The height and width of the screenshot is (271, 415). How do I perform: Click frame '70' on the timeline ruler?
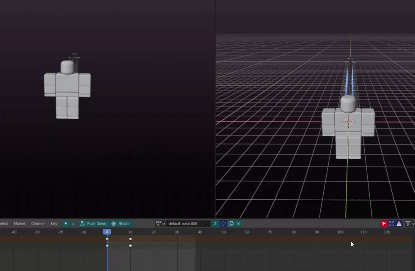click(270, 232)
